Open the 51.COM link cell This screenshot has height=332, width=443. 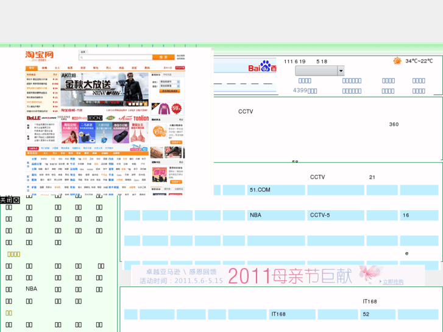tap(276, 190)
